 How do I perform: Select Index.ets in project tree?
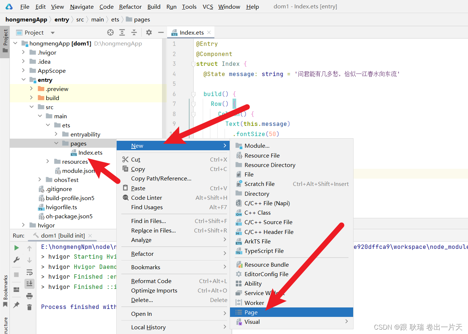(x=90, y=152)
